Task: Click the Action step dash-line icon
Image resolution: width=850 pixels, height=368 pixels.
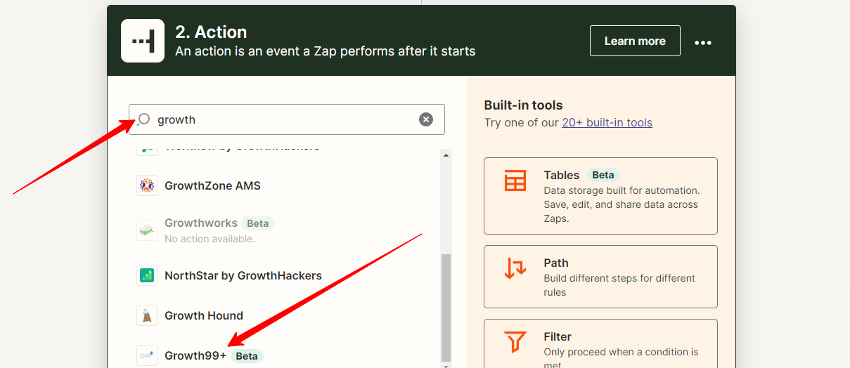Action: [143, 41]
